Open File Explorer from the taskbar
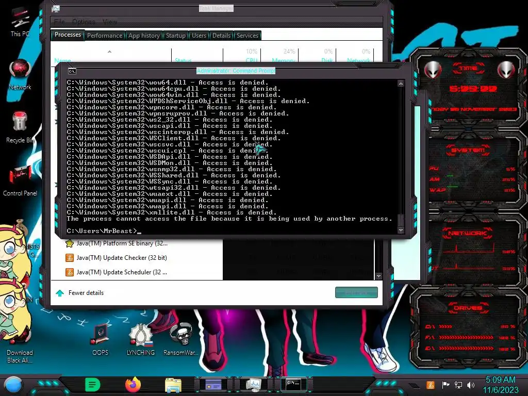Image resolution: width=528 pixels, height=396 pixels. pos(173,385)
